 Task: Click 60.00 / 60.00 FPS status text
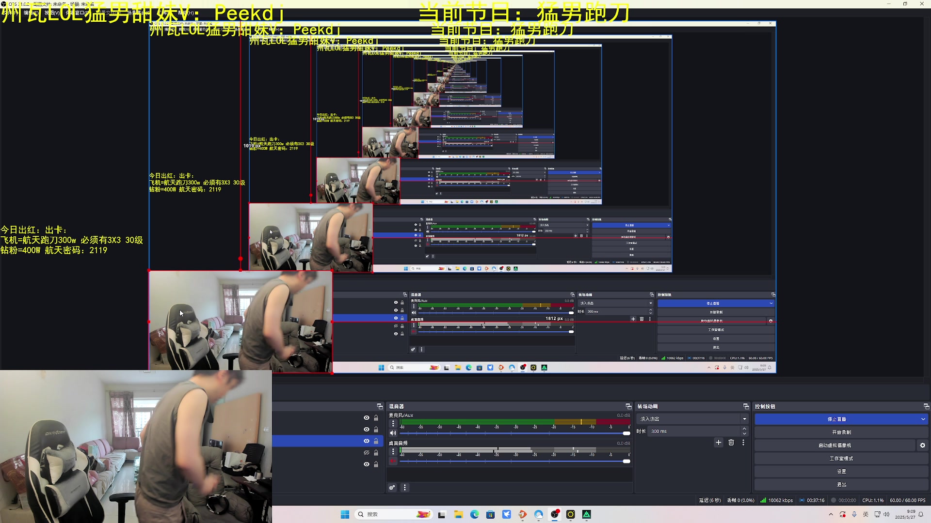(907, 501)
